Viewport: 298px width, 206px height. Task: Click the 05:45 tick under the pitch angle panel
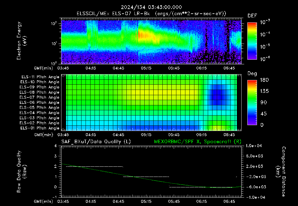pos(174,135)
